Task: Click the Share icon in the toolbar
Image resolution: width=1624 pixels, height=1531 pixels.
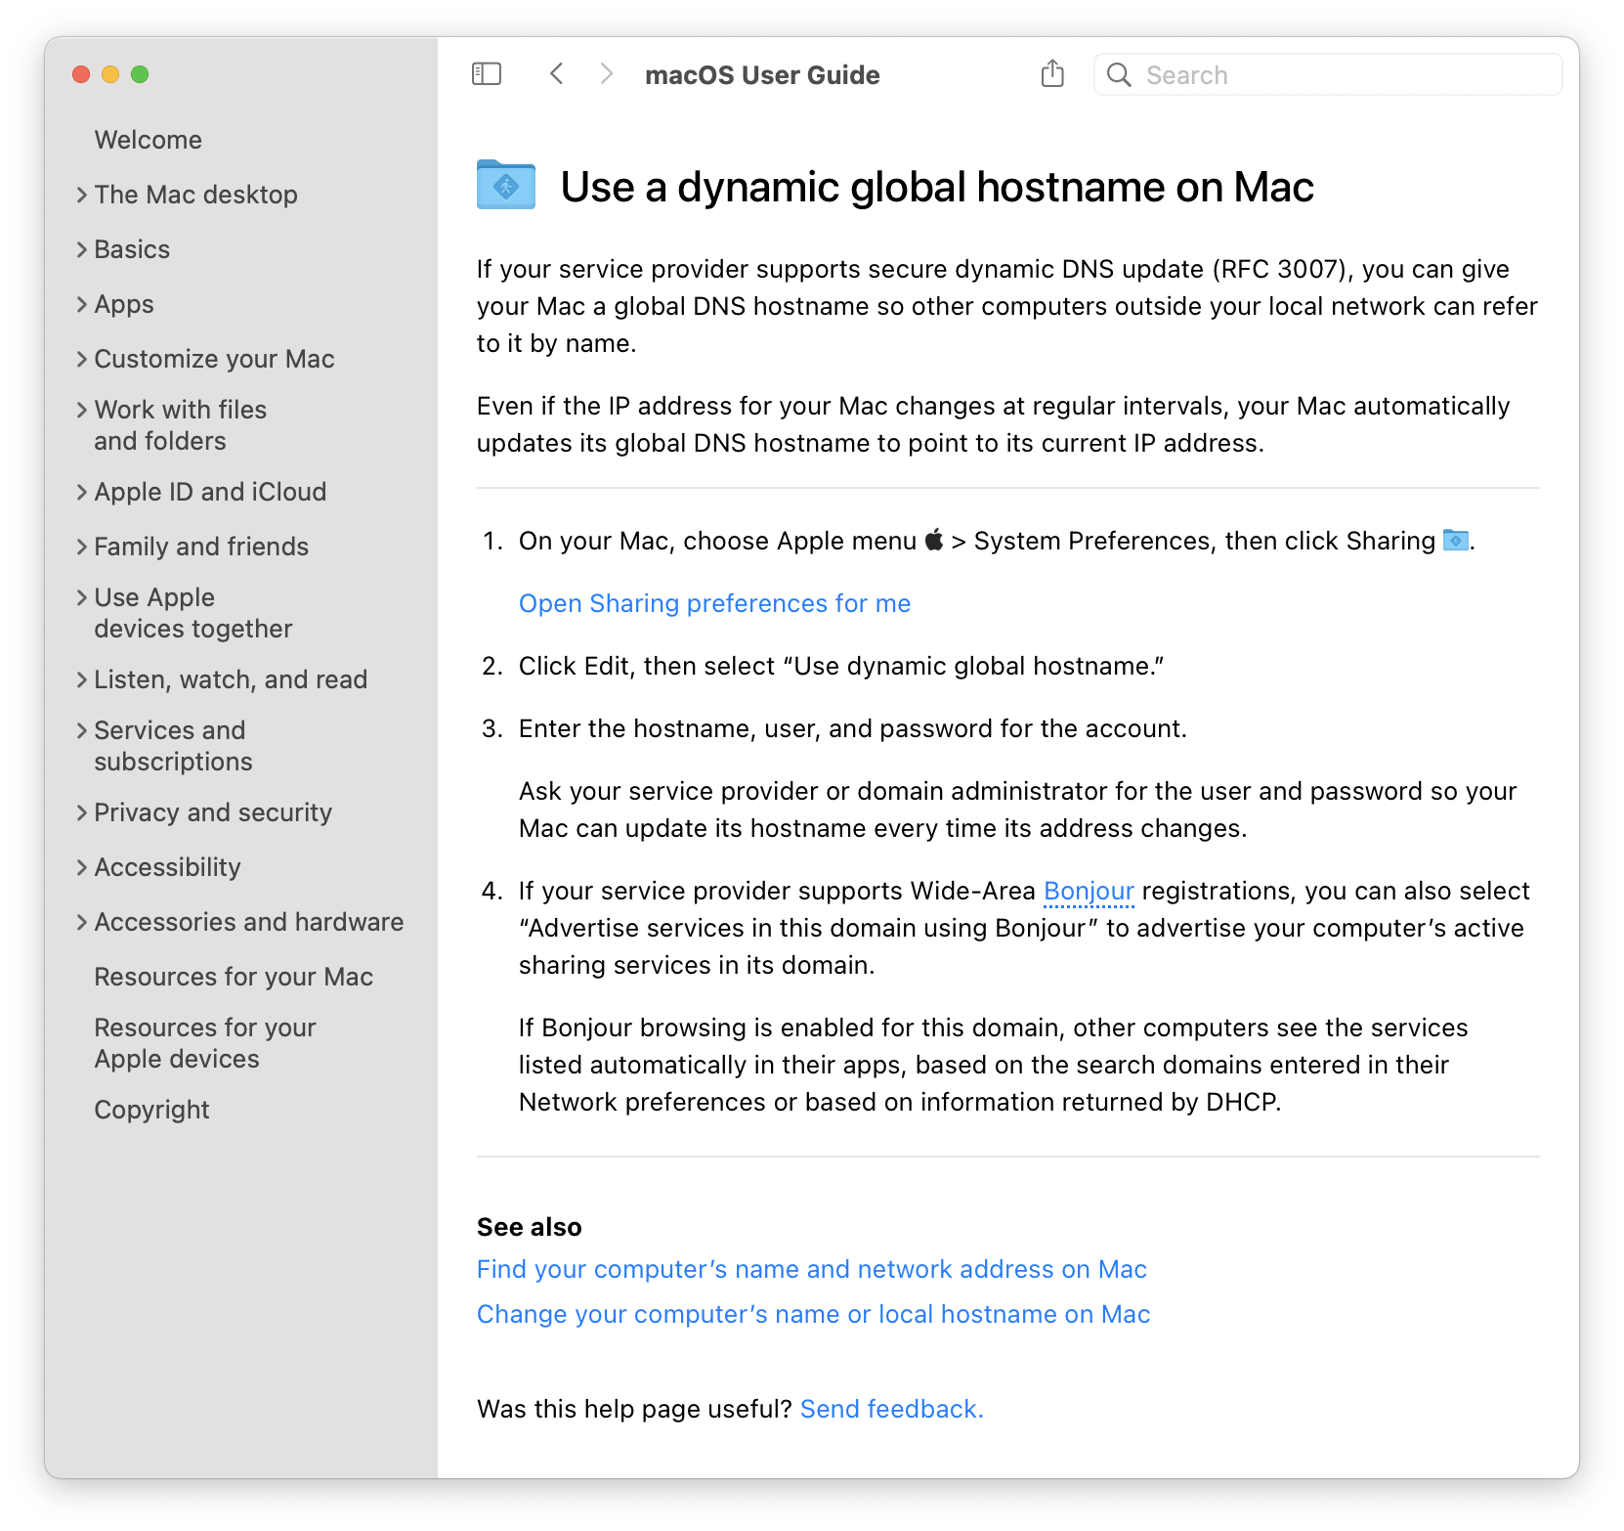Action: coord(1052,73)
